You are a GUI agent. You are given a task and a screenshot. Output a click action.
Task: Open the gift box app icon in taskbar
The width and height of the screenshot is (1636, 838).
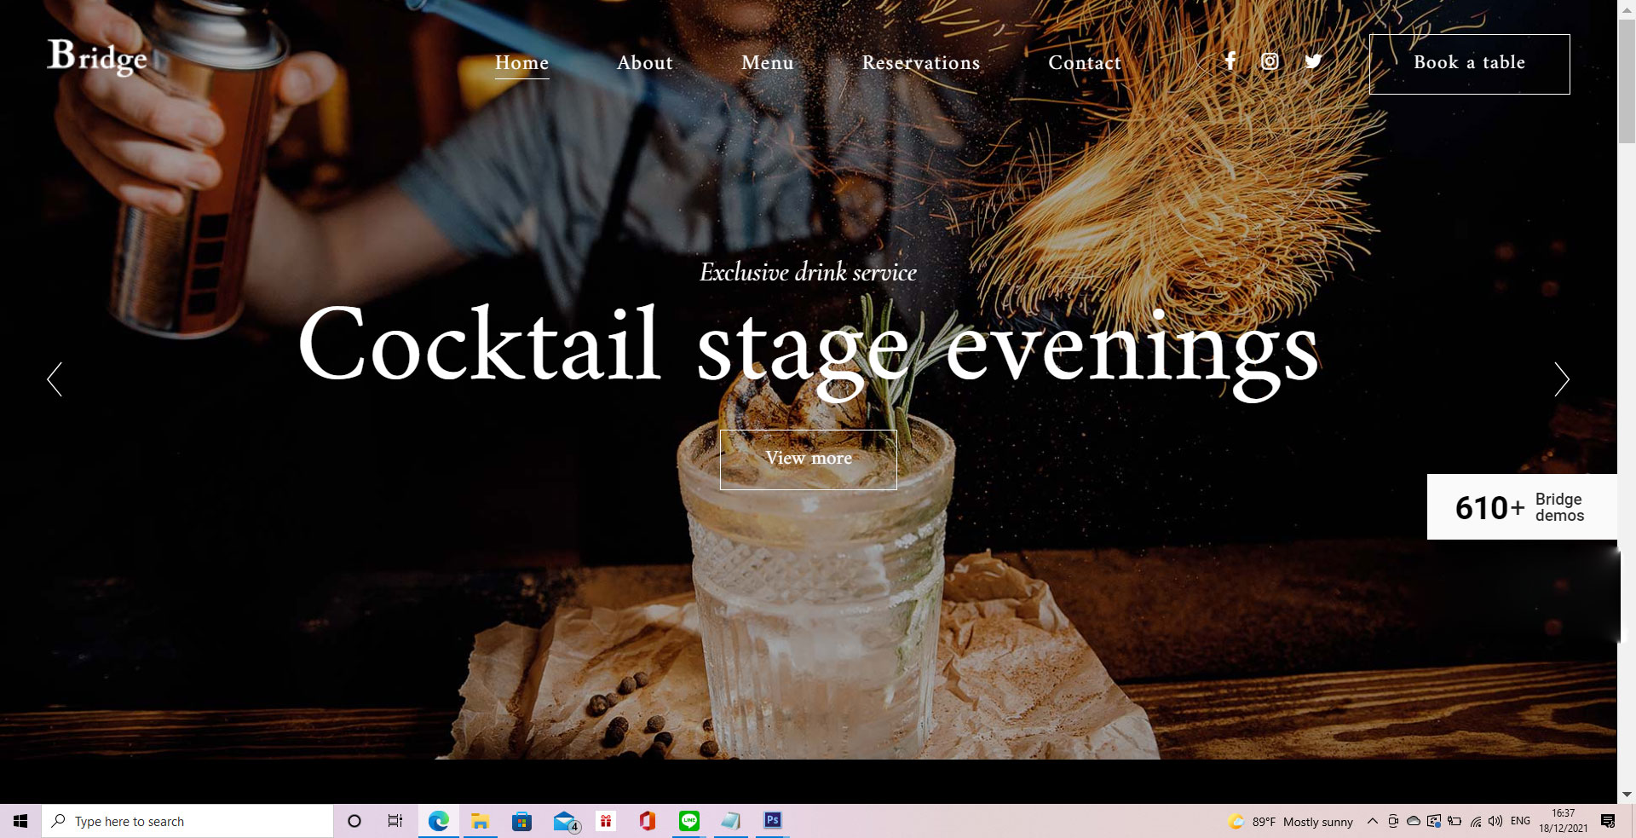(606, 821)
